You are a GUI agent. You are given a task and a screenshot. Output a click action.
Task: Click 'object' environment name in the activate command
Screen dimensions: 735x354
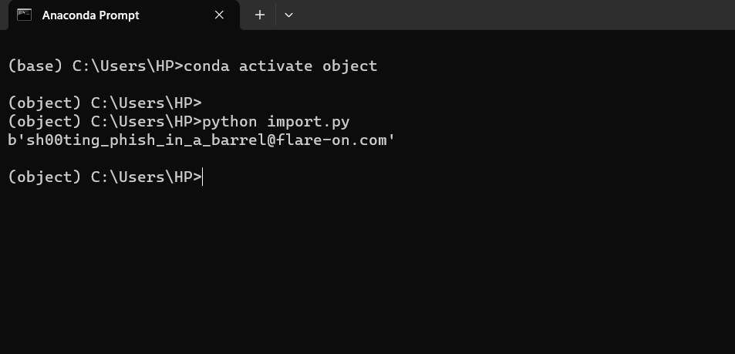click(349, 66)
